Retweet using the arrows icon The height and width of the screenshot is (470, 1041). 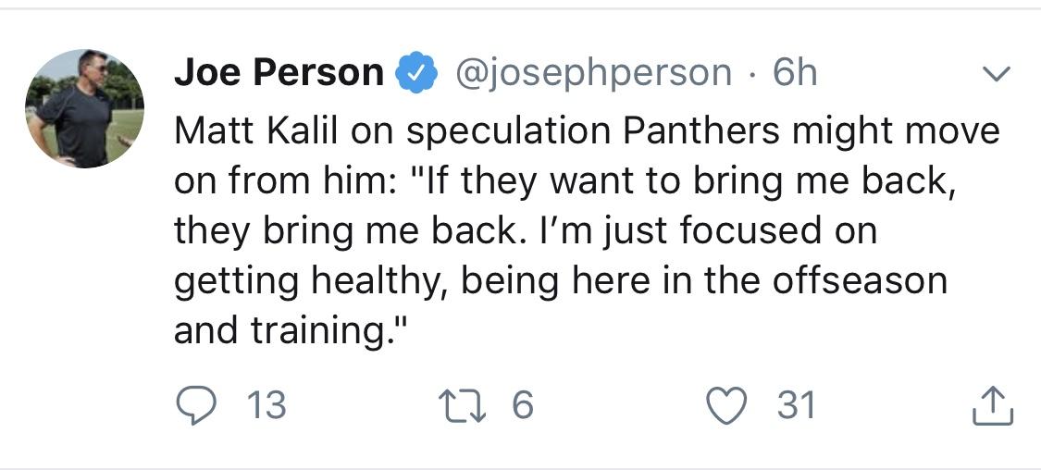462,405
